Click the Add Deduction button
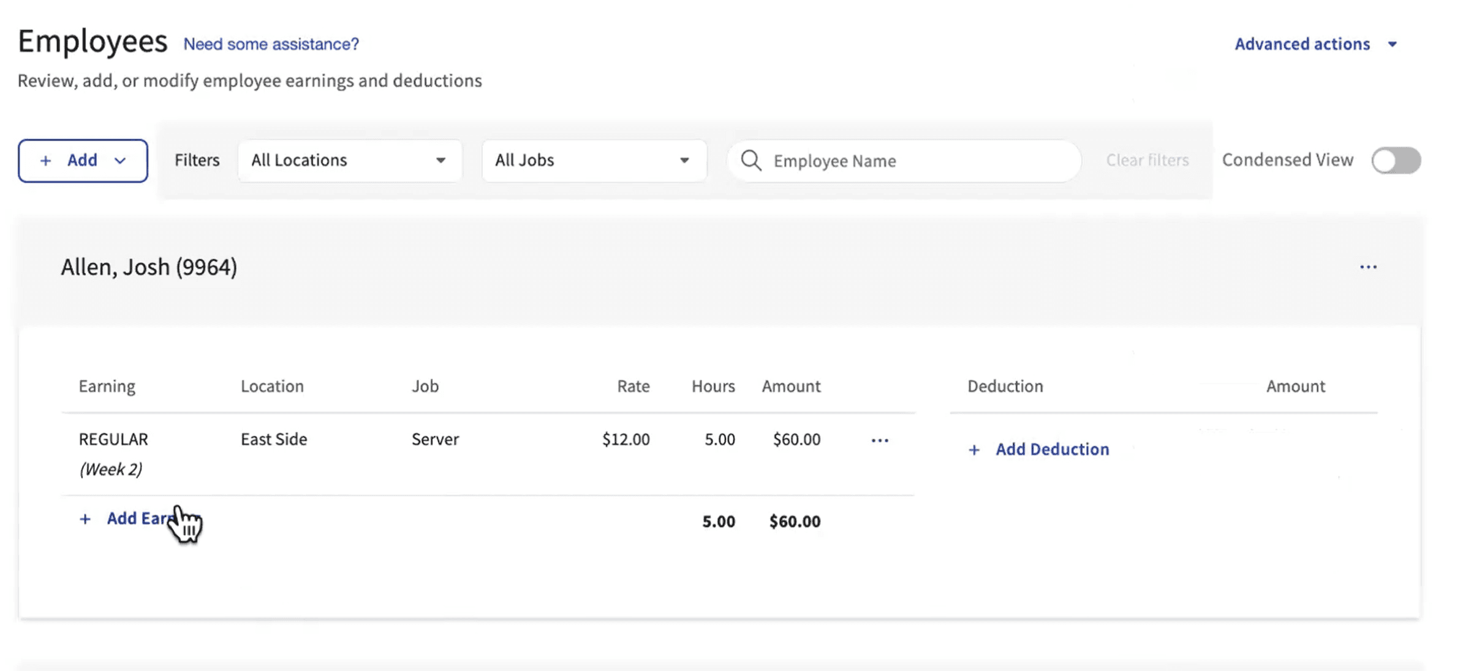Screen dimensions: 1463x671 1038,449
